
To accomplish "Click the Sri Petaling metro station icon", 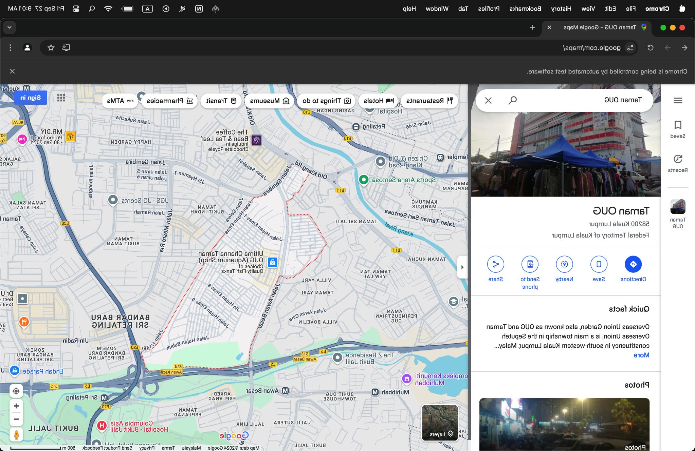I will click(x=104, y=397).
